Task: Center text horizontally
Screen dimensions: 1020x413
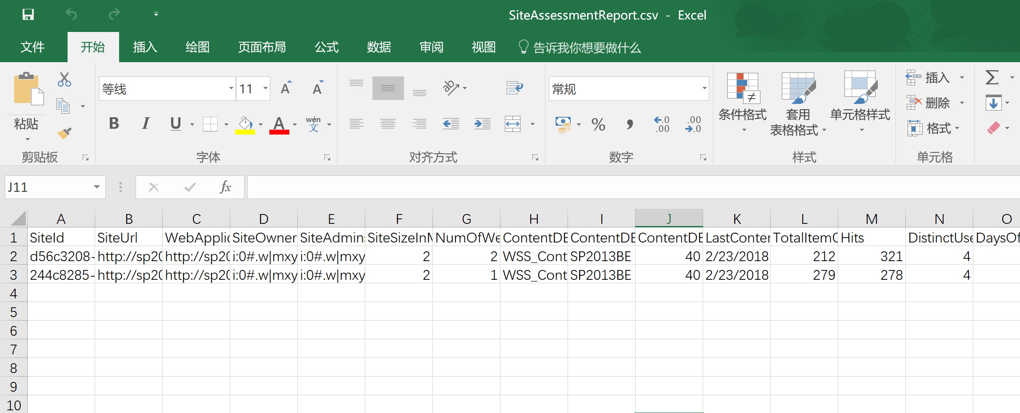Action: (388, 124)
